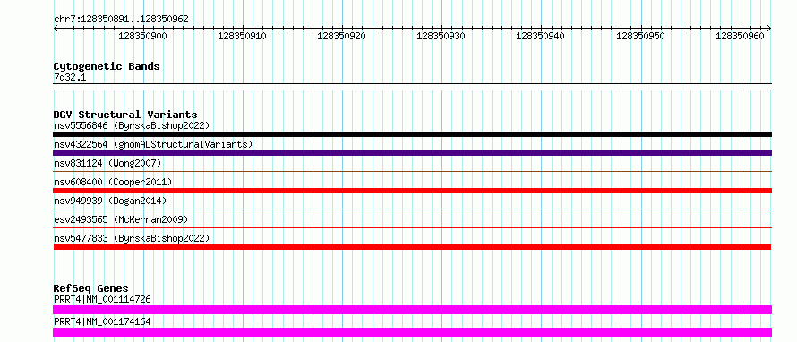Open variant nsv949939 (Dogan2014) label

(110, 201)
